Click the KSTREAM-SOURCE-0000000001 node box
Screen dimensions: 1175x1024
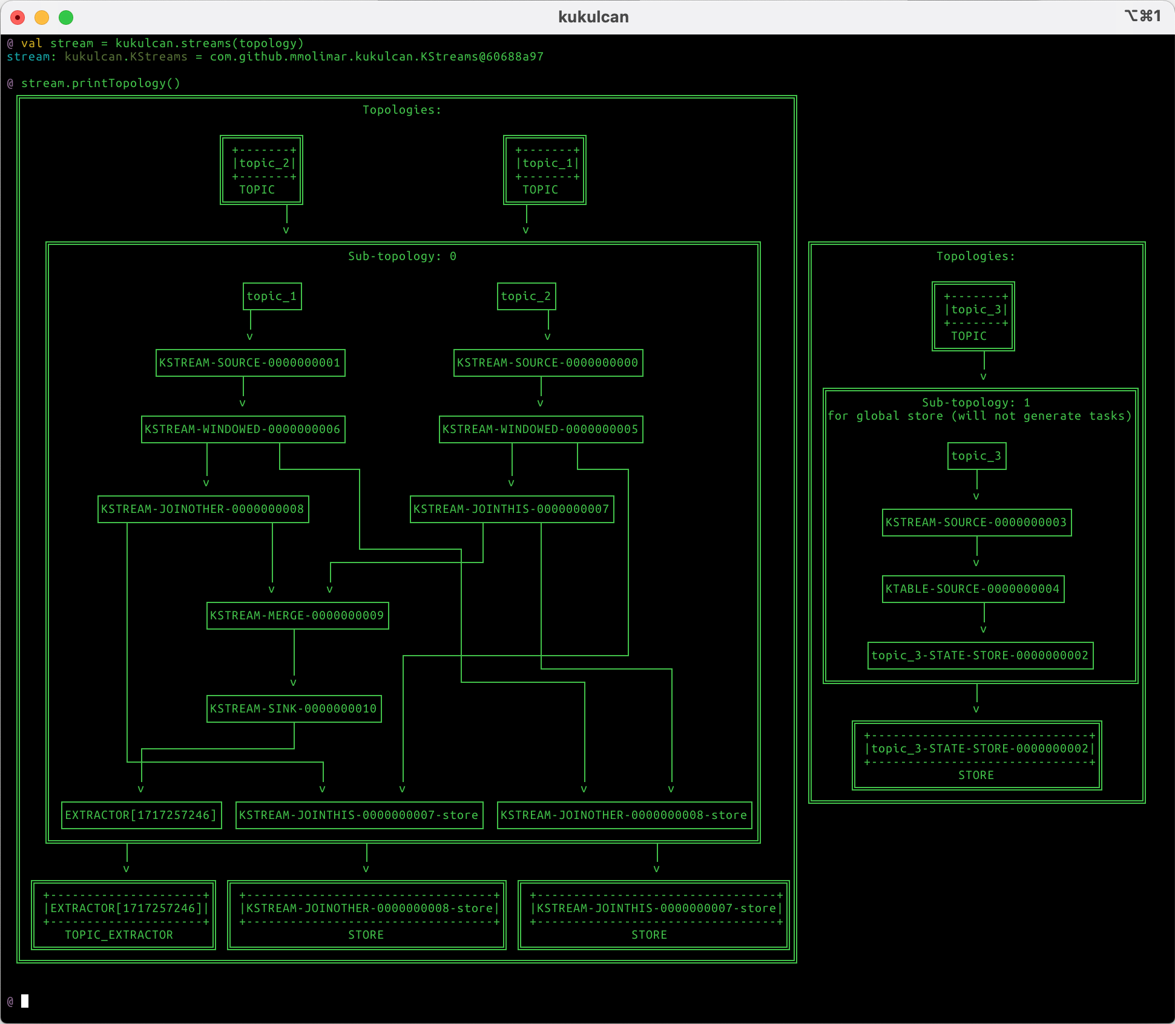(x=250, y=363)
